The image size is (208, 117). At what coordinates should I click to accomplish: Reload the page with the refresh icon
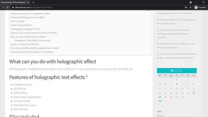coord(7,7)
